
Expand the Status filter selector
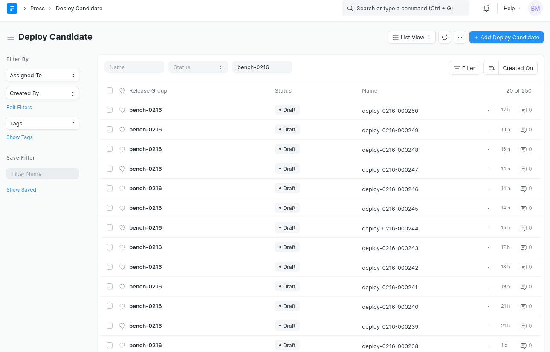point(198,67)
